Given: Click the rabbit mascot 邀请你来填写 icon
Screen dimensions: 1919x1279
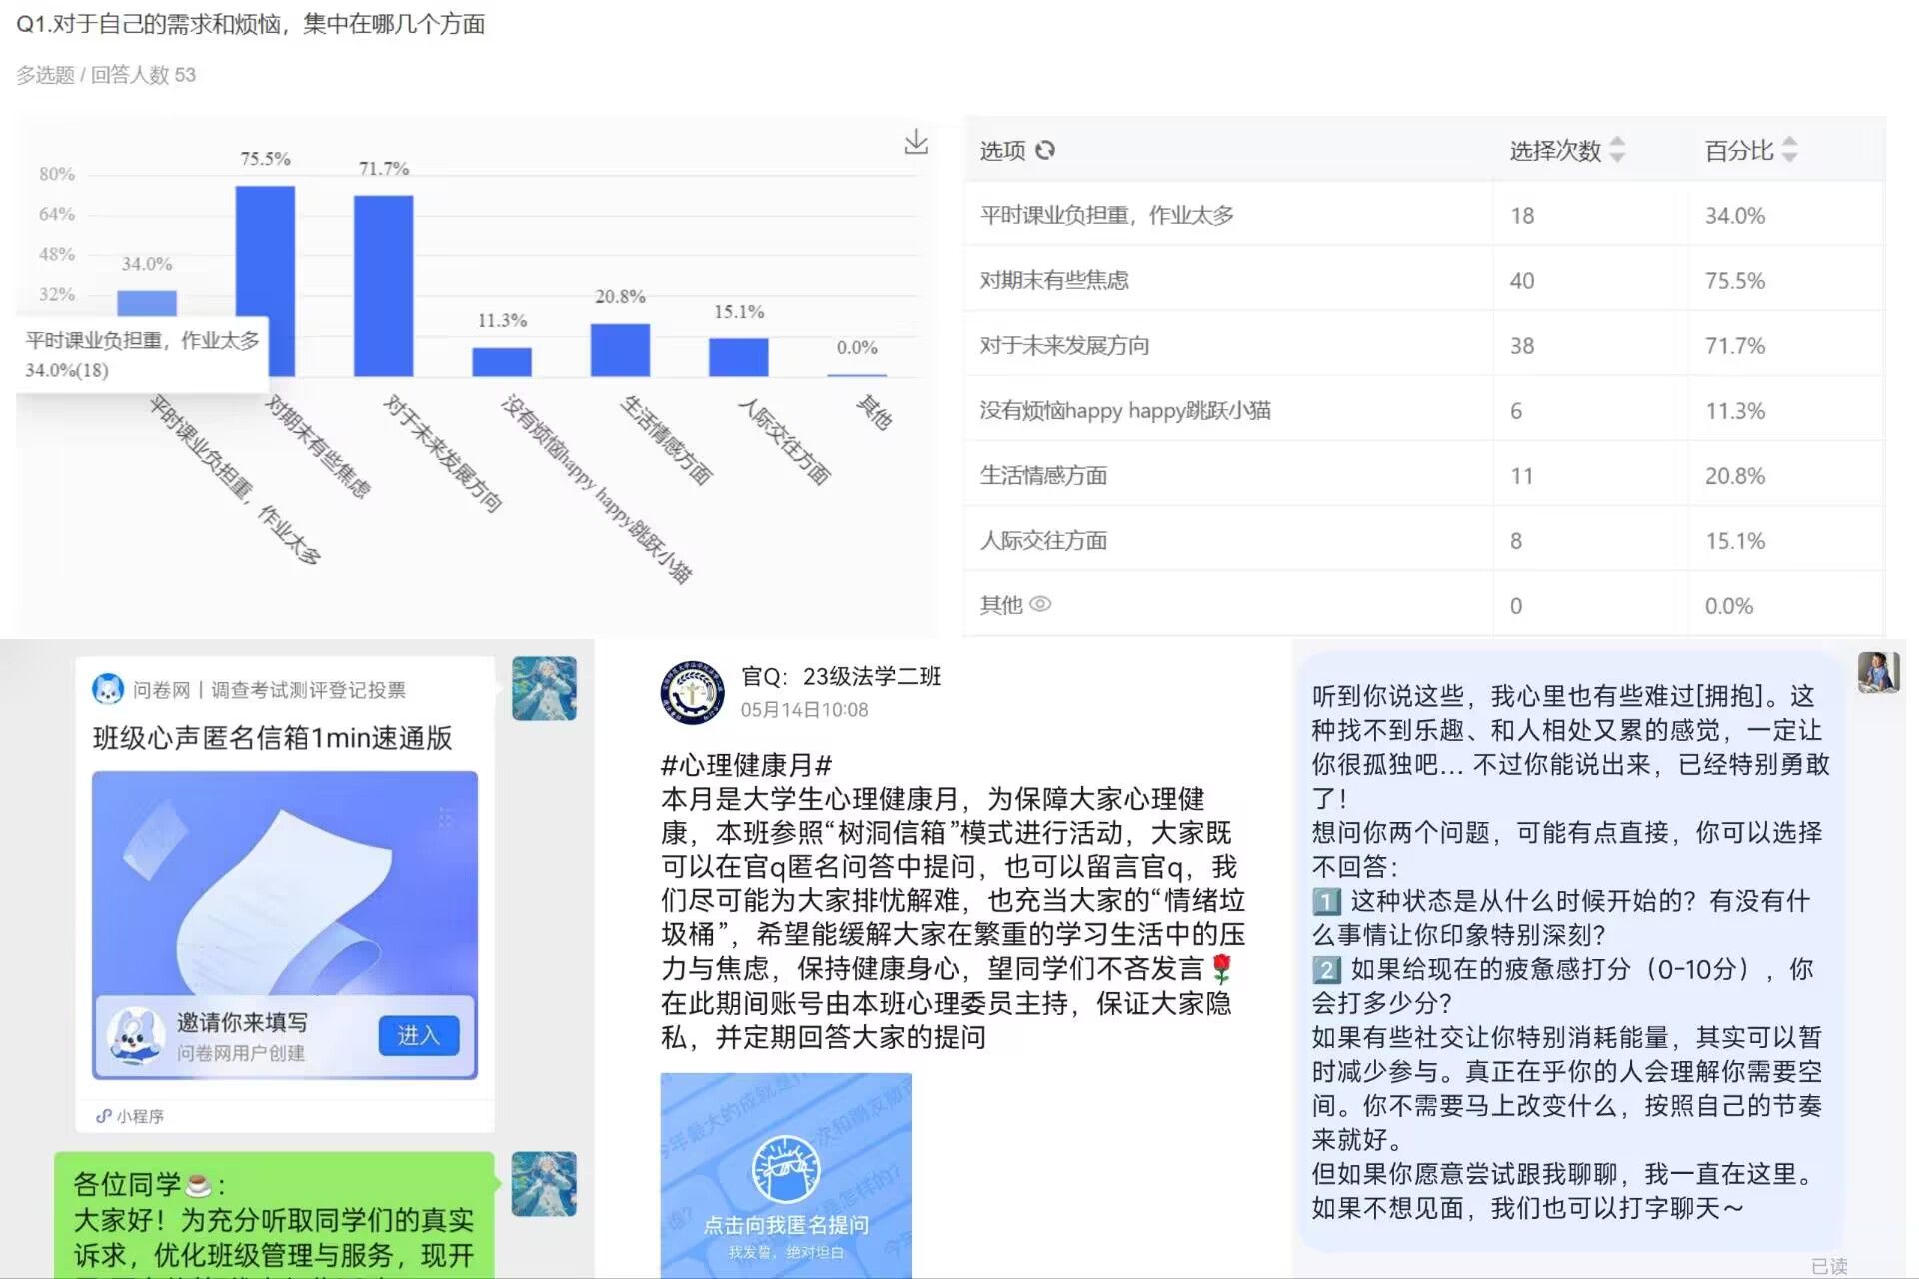Looking at the screenshot, I should click(x=137, y=1035).
